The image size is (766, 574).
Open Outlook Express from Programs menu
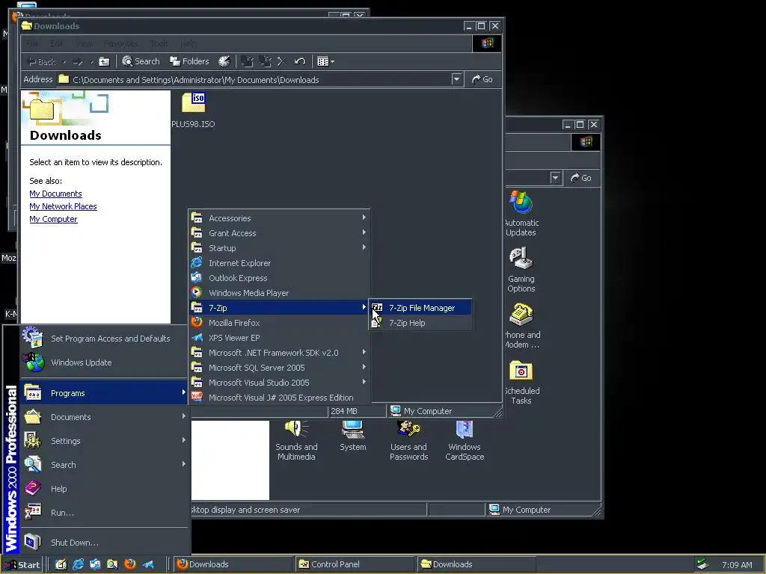279,278
